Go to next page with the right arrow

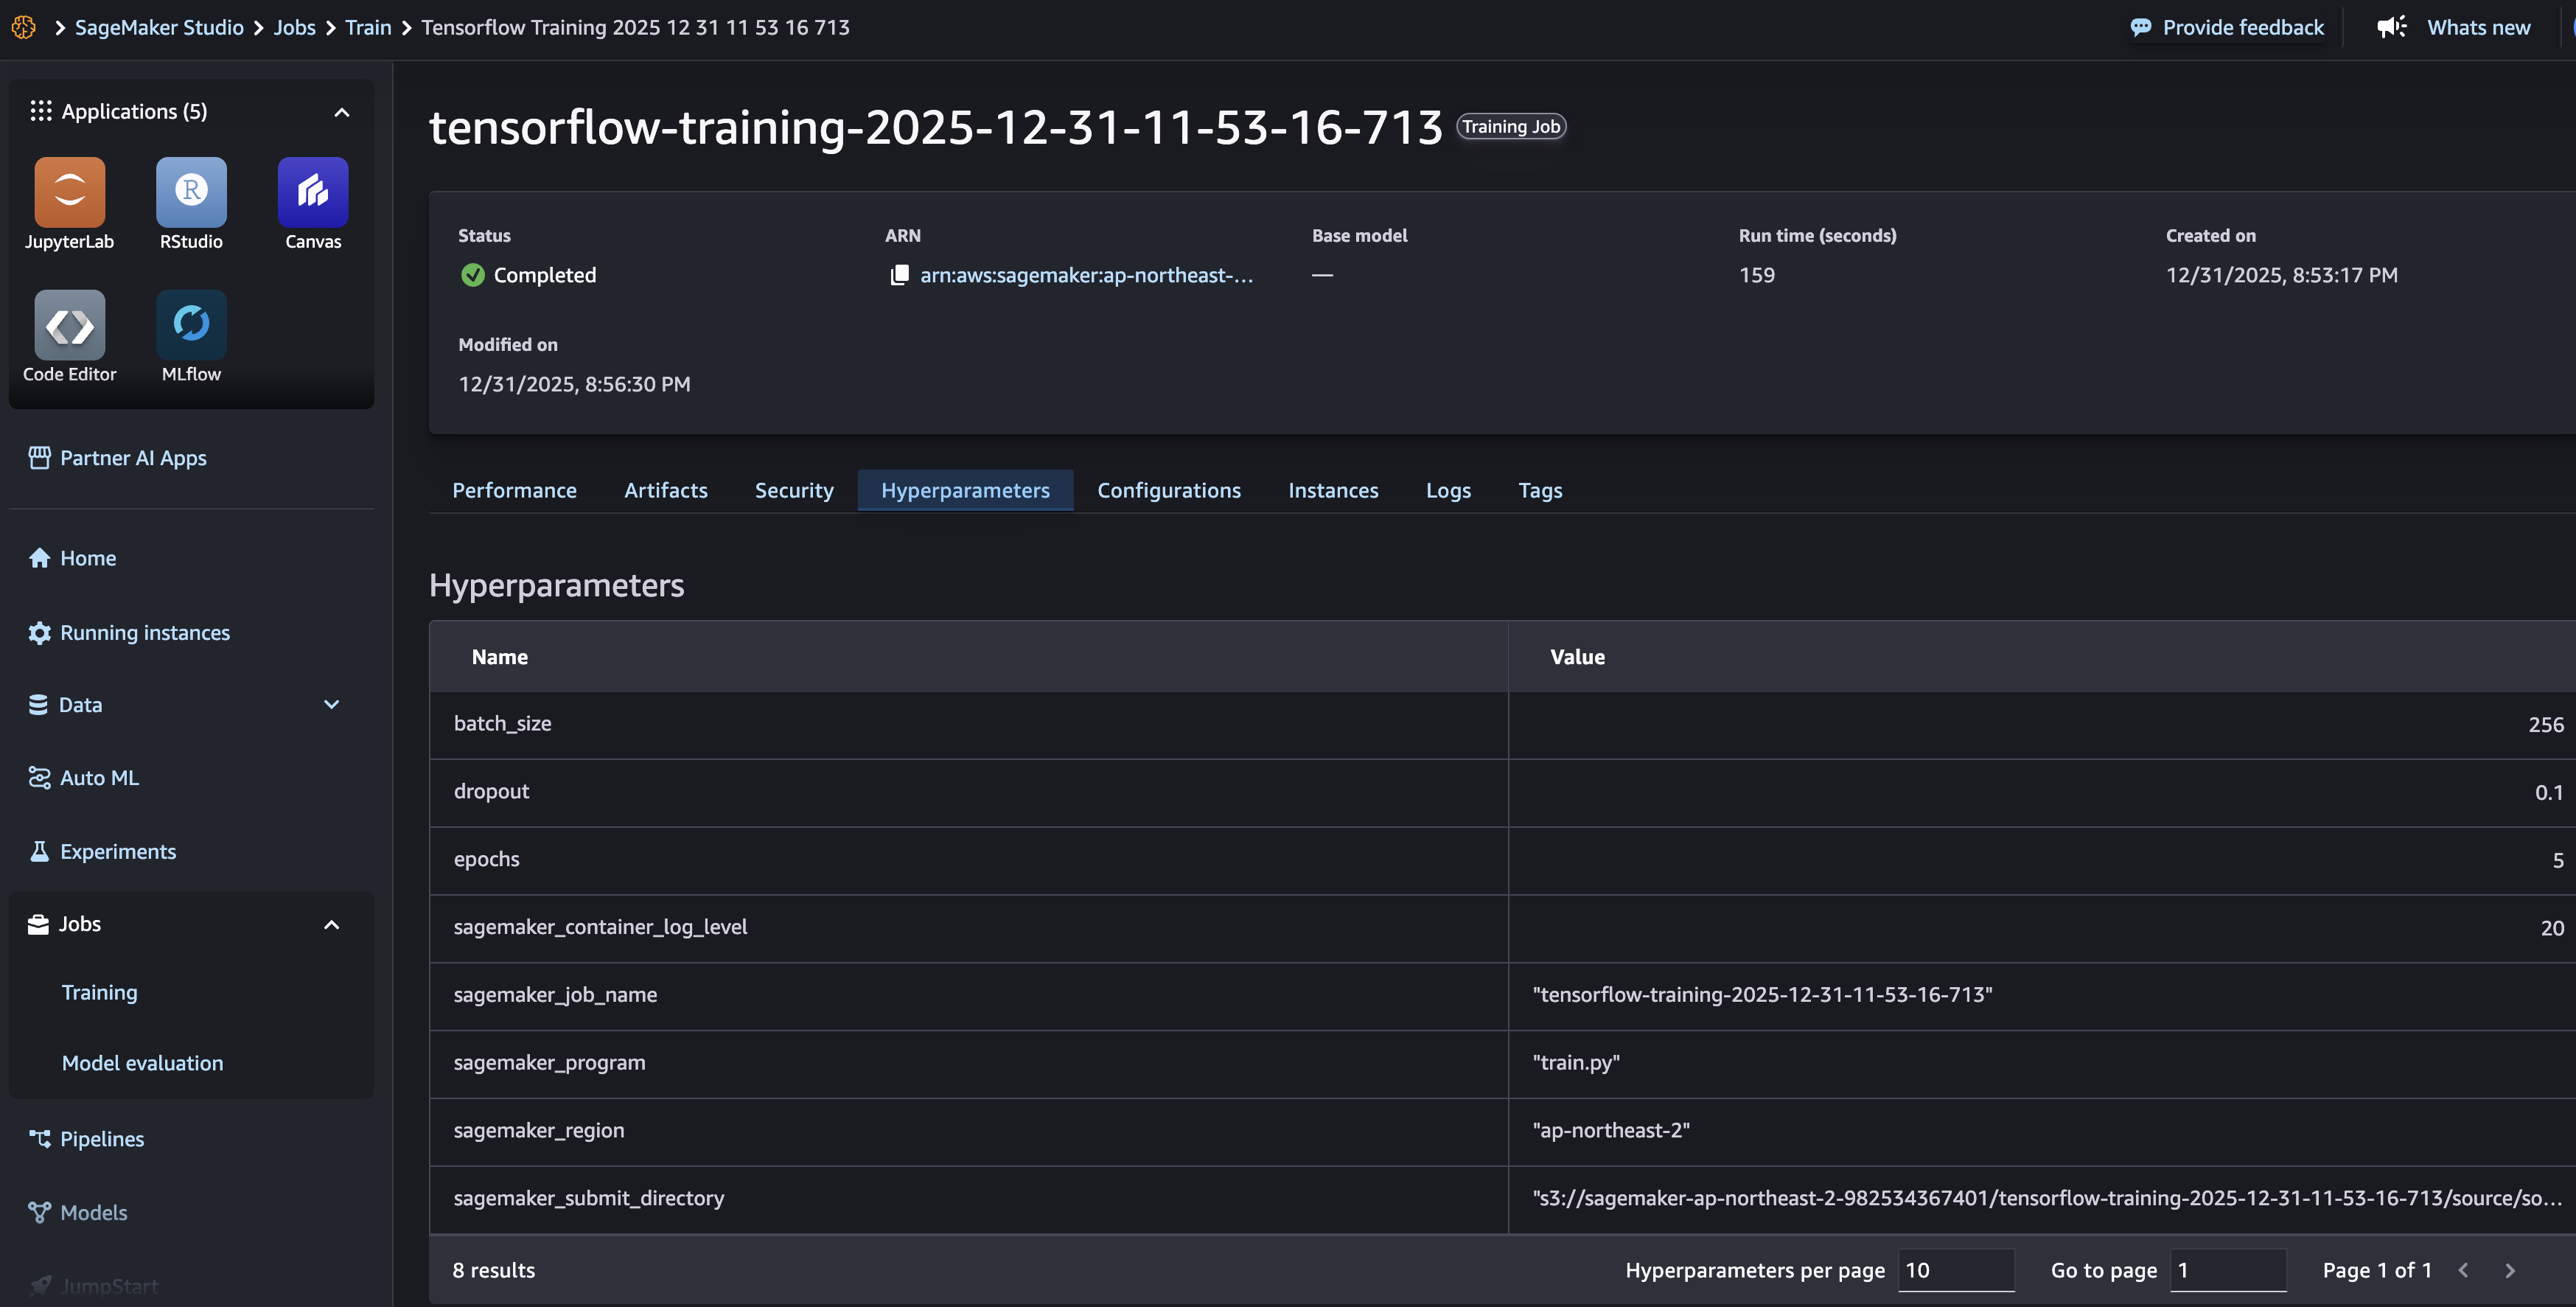coord(2509,1270)
